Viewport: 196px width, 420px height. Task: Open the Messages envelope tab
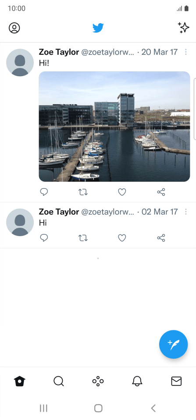pos(176,381)
